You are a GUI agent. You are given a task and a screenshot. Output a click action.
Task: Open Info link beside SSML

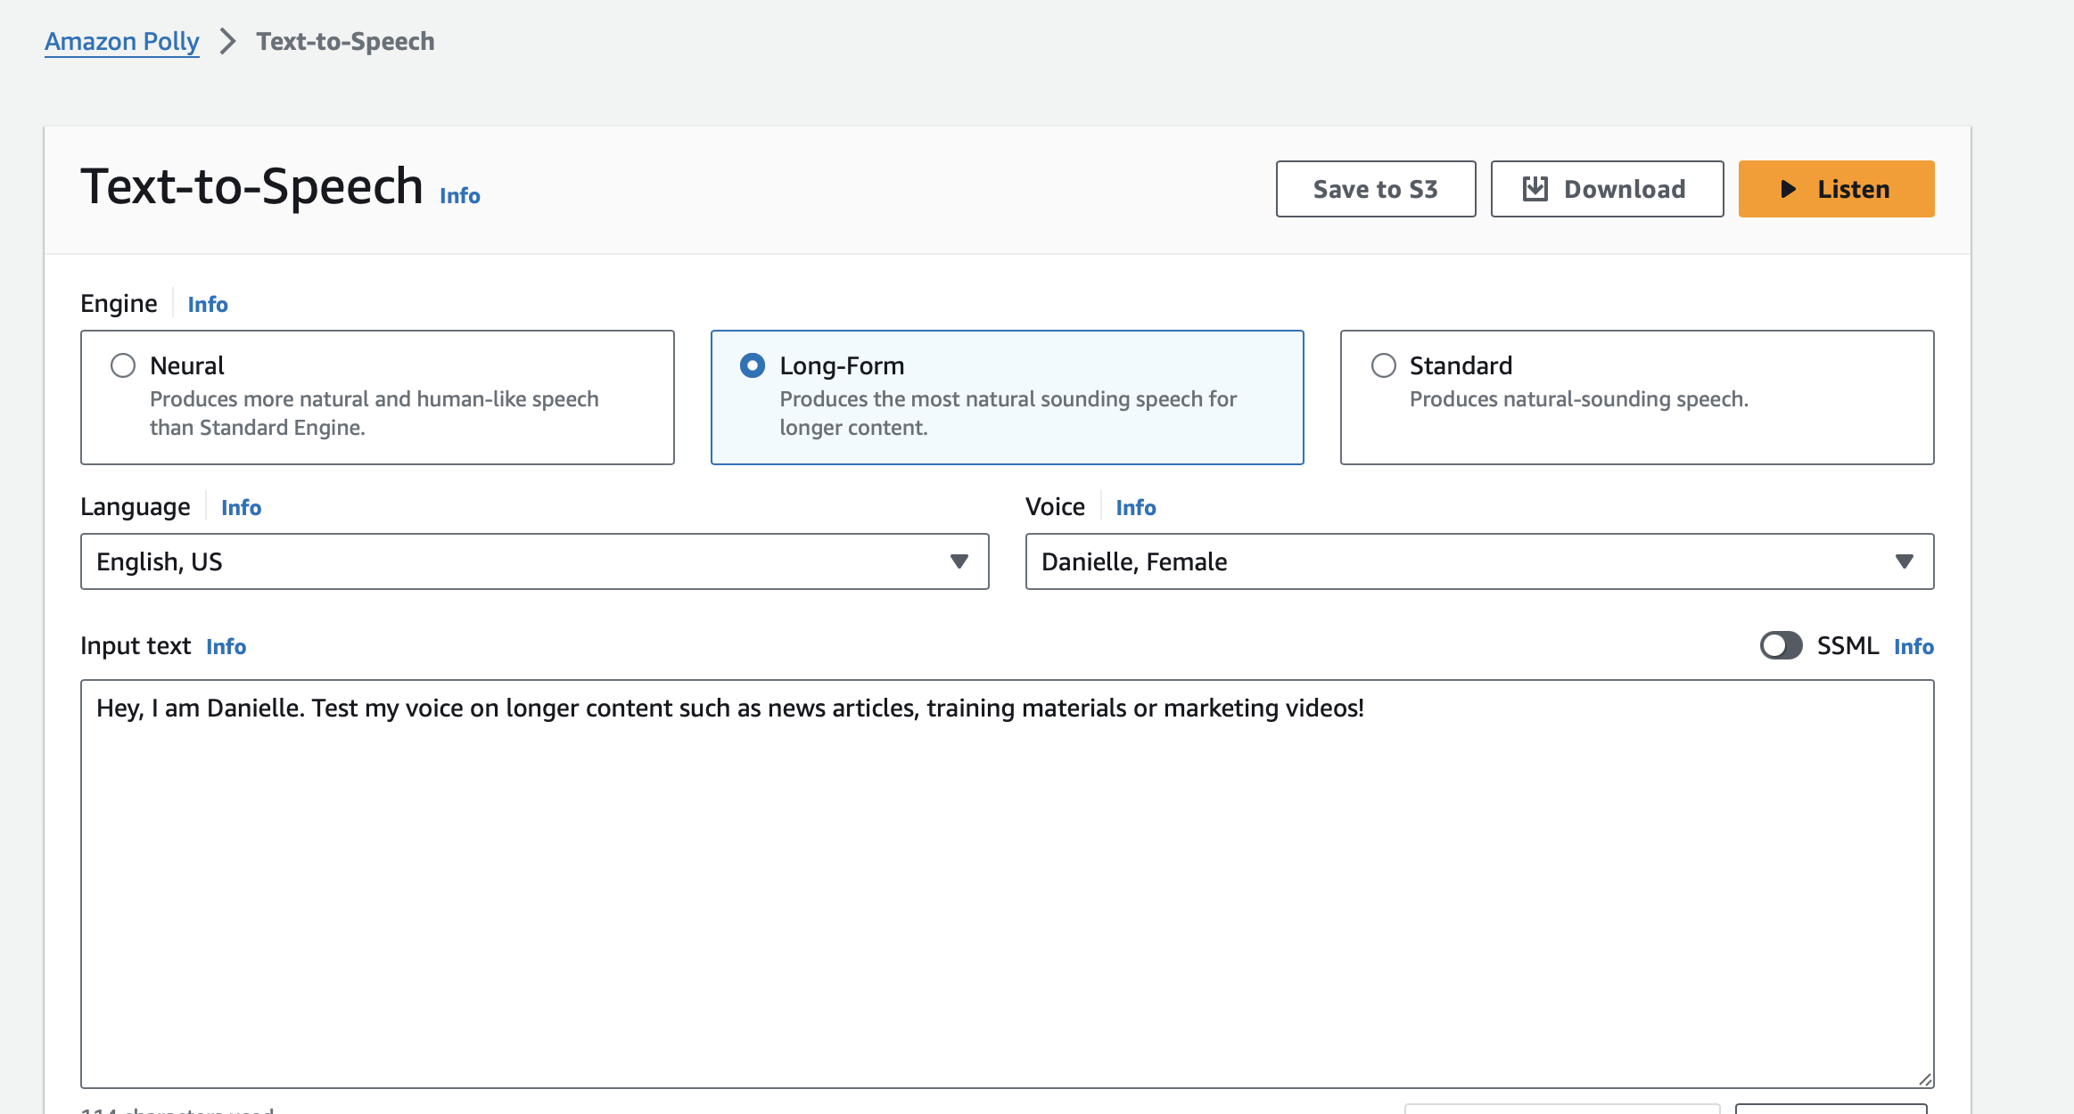click(1914, 647)
